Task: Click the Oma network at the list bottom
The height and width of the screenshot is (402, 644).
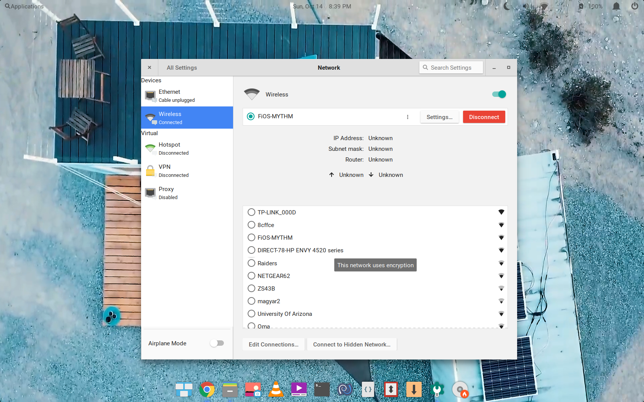Action: [375, 325]
